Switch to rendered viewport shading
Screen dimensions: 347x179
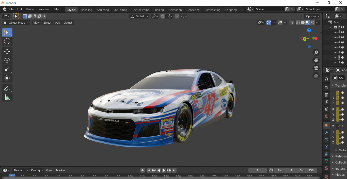click(312, 23)
